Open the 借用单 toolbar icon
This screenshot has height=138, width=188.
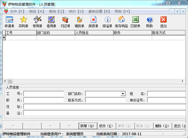(51, 22)
